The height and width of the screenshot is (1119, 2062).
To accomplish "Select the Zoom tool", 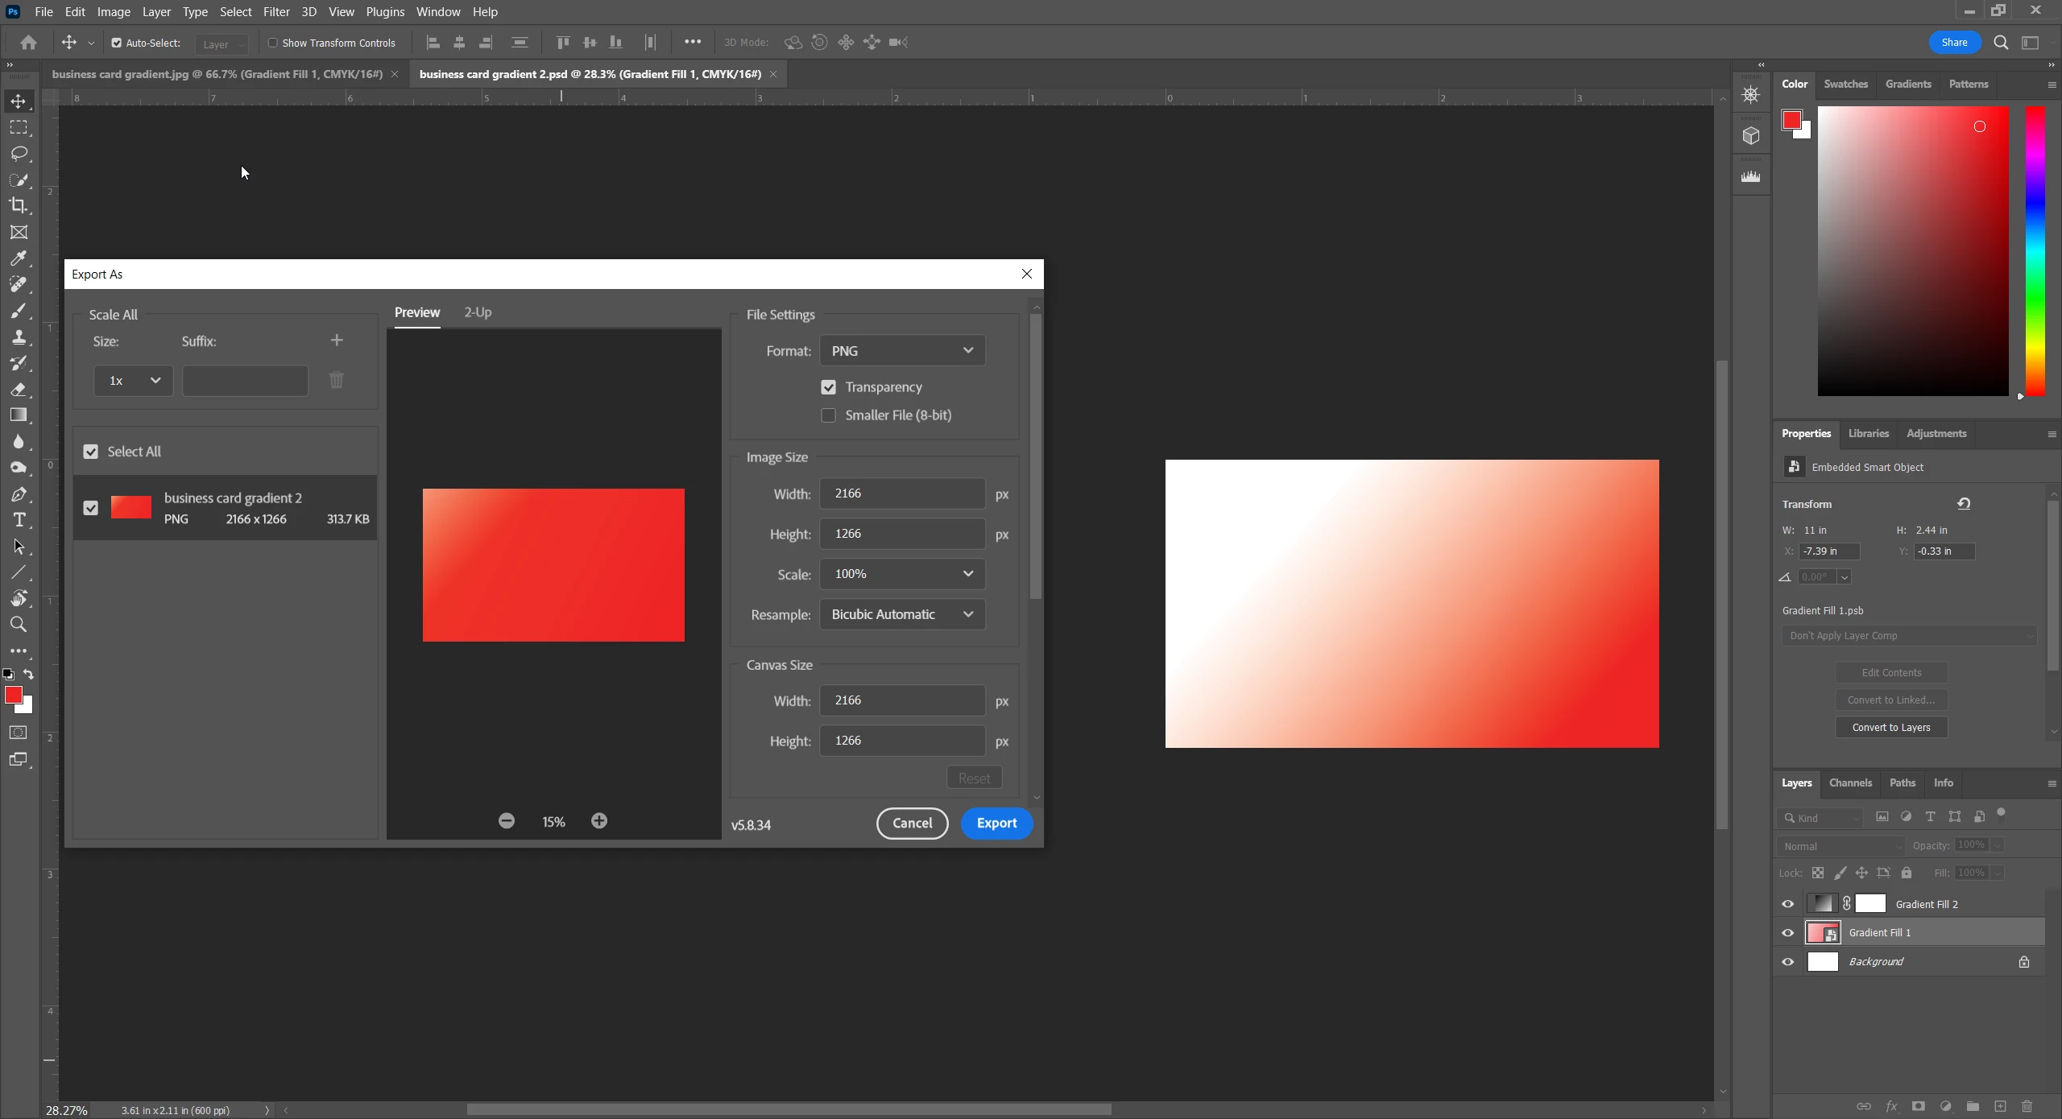I will (x=19, y=625).
